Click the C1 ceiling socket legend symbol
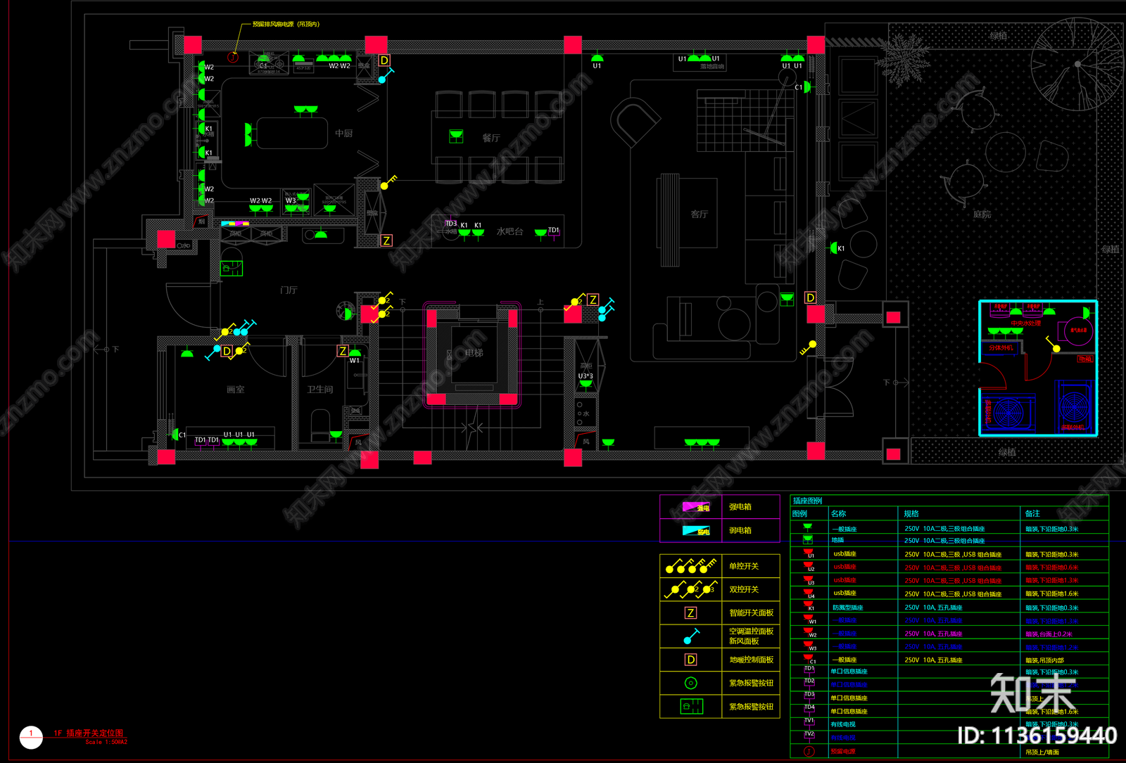 [x=809, y=659]
